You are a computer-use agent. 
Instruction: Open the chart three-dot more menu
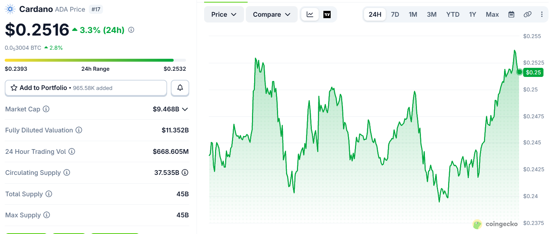point(542,15)
